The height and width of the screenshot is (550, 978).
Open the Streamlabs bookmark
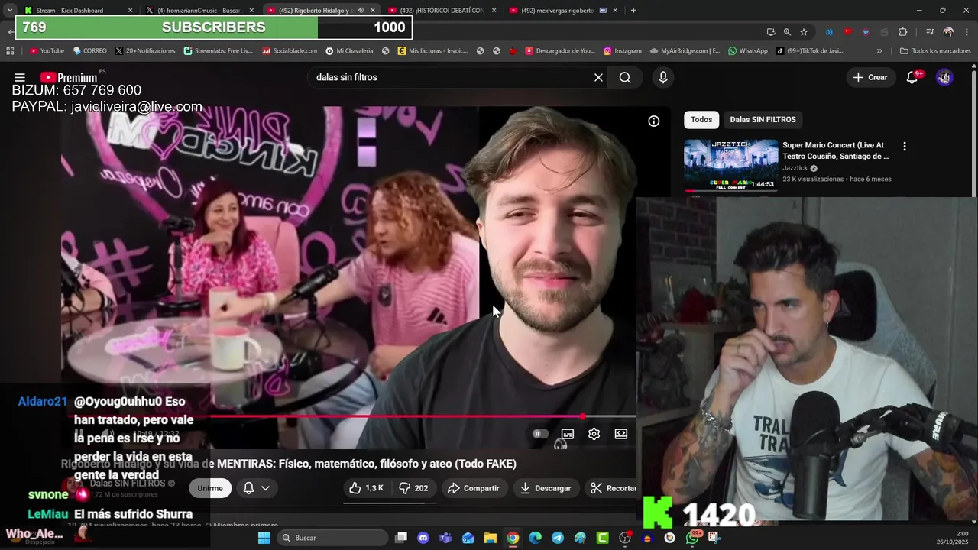pos(218,51)
